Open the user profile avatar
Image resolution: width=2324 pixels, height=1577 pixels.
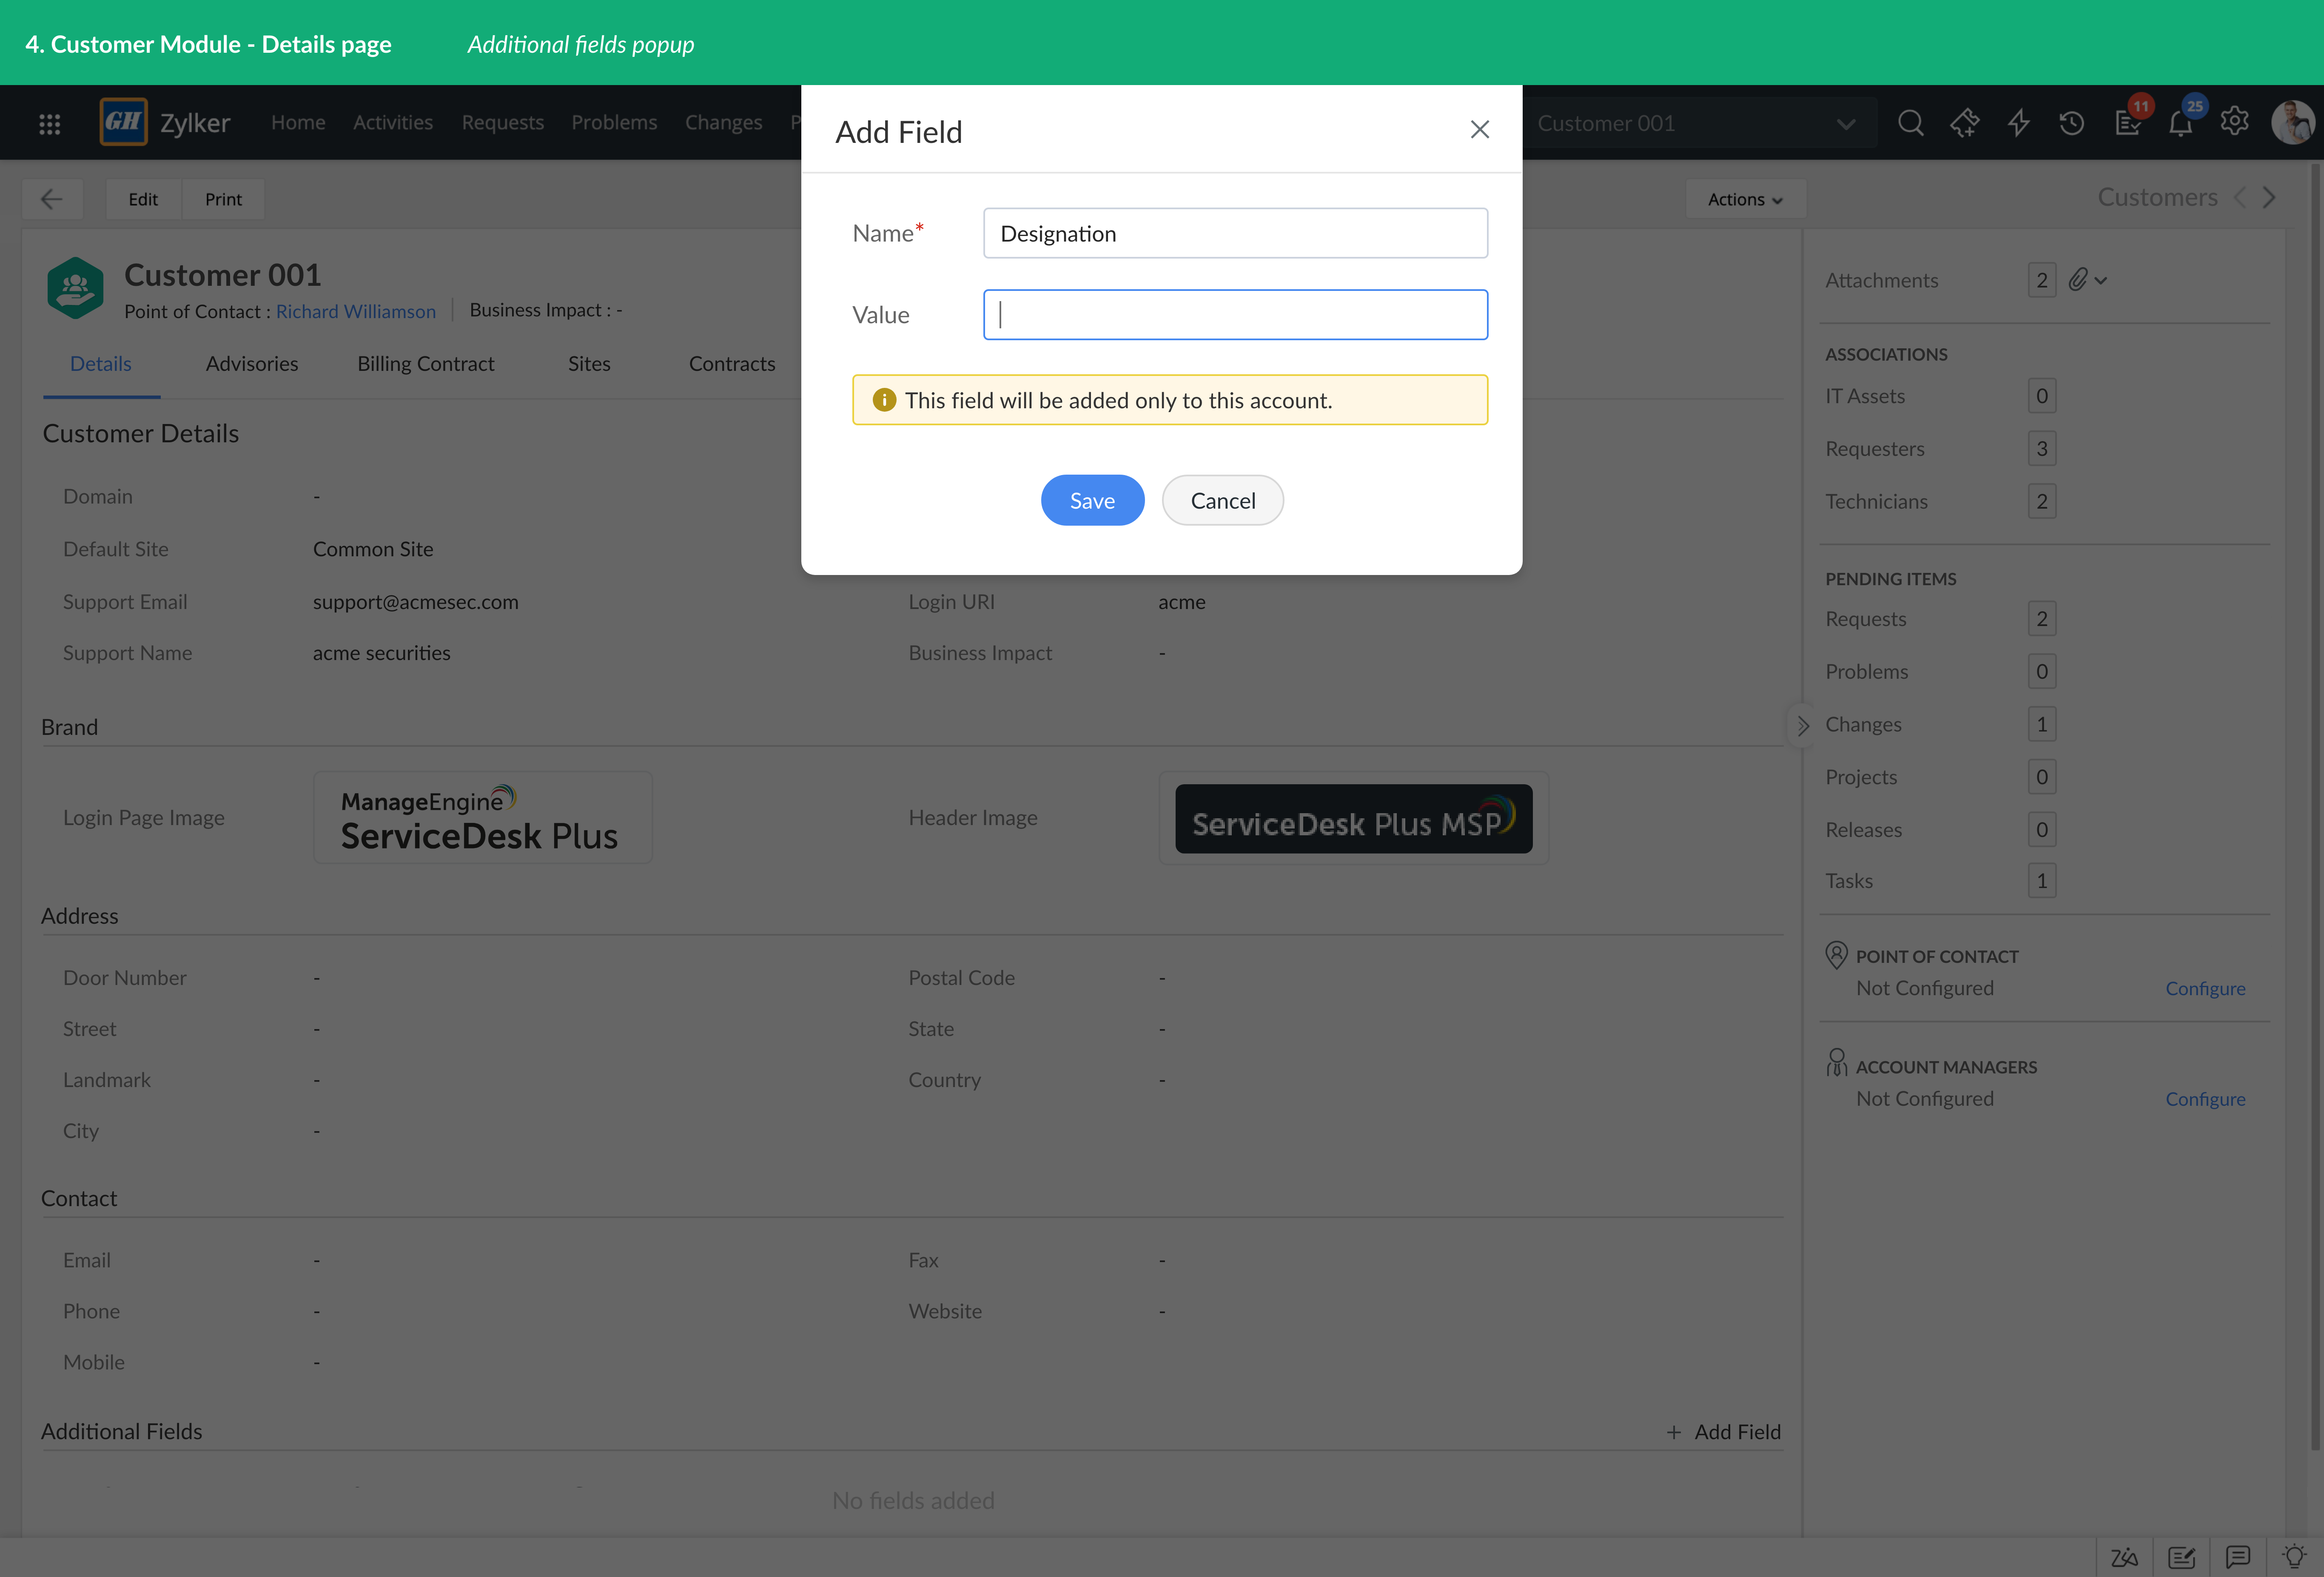click(2292, 123)
